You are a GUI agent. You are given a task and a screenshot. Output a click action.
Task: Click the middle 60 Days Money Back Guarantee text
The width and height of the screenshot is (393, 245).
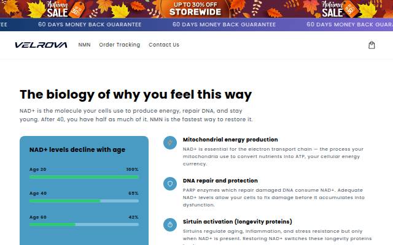[x=224, y=24]
